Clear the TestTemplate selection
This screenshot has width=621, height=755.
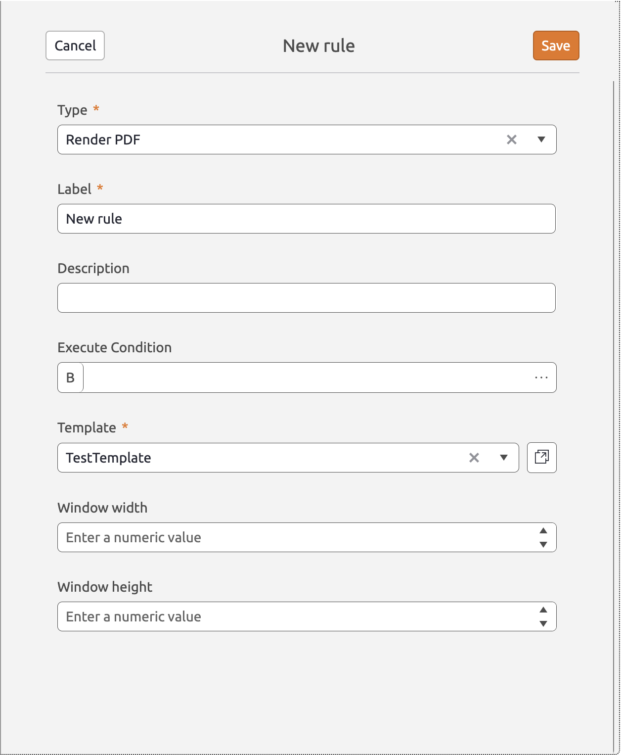pyautogui.click(x=474, y=458)
